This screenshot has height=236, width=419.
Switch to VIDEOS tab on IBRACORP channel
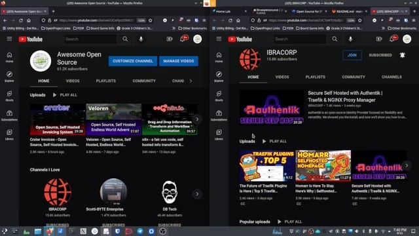click(x=282, y=77)
